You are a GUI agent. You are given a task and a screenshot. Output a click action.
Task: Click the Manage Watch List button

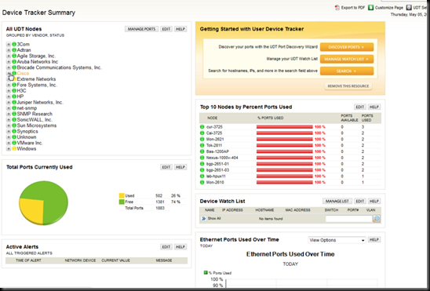click(347, 59)
